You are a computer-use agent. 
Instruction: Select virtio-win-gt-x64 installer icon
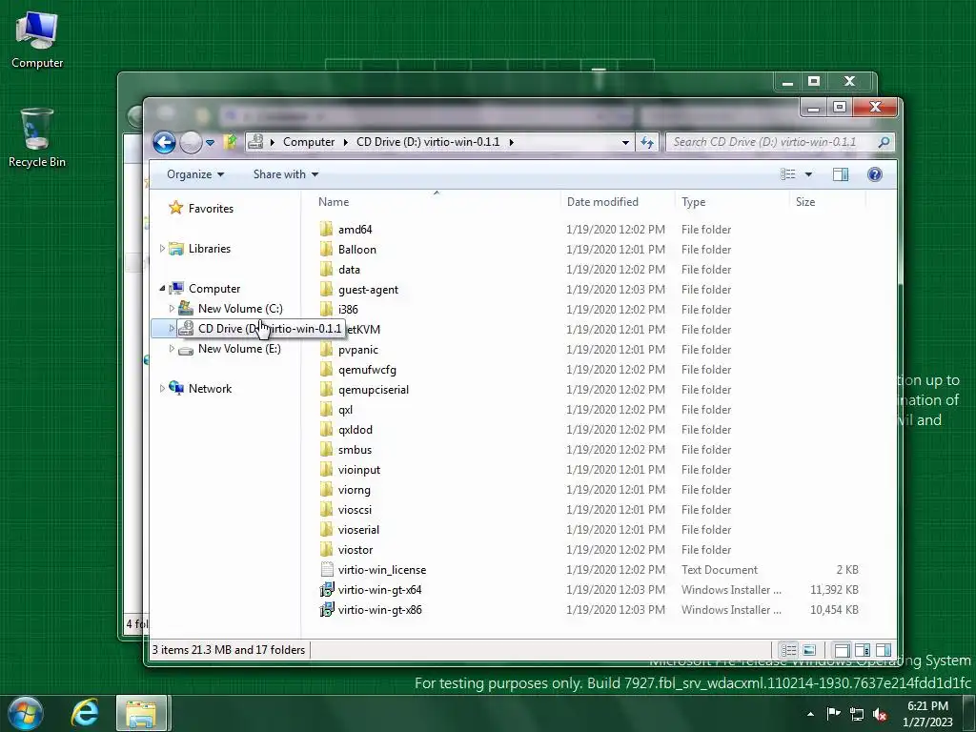pyautogui.click(x=326, y=589)
